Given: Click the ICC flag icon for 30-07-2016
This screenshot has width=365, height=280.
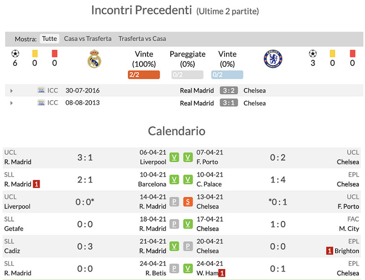Looking at the screenshot, I should 41,90.
